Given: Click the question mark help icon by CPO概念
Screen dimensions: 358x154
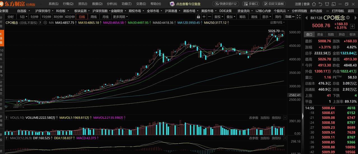Looking at the screenshot, I should point(40,23).
